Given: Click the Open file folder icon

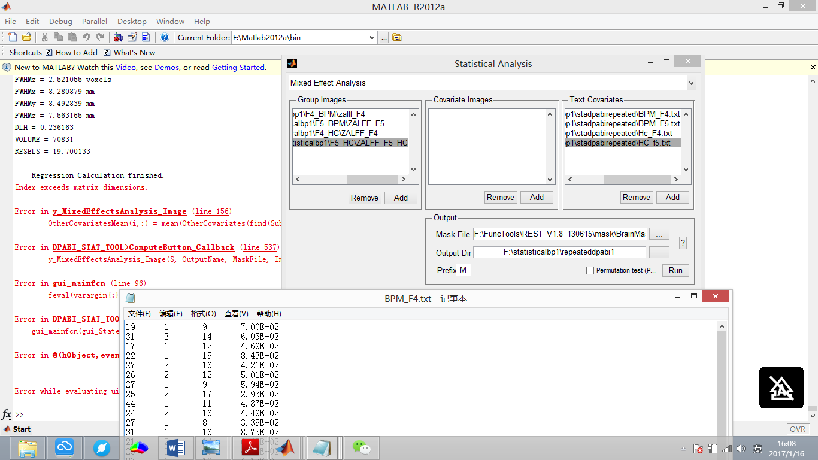Looking at the screenshot, I should (26, 37).
